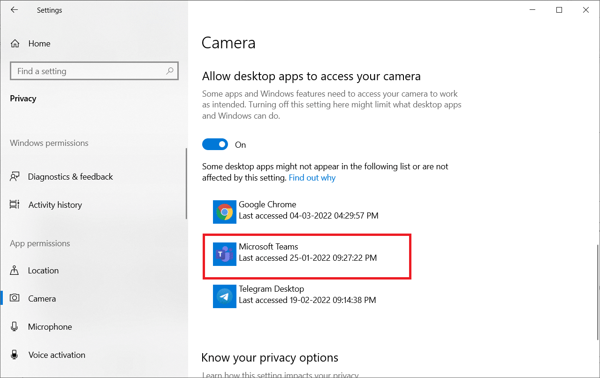Select the Microsoft Teams name text
The width and height of the screenshot is (600, 378).
click(268, 247)
